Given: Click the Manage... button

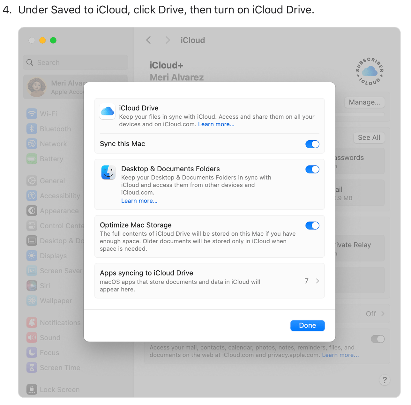Looking at the screenshot, I should [364, 102].
